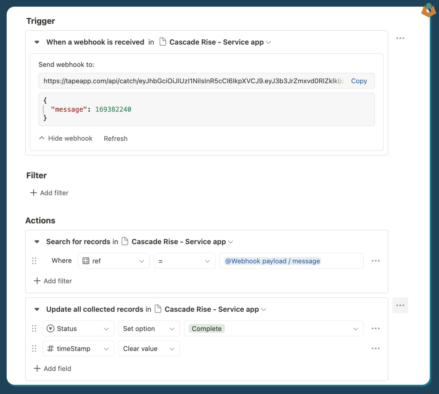Viewport: 439px width, 394px height.
Task: Open the Trigger section three-dot menu
Action: coord(400,38)
